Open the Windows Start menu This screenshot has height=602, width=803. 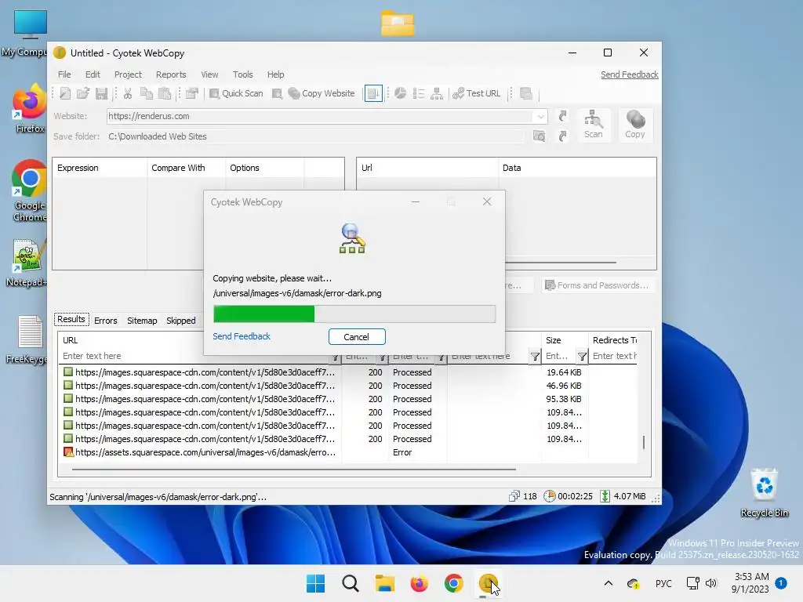(315, 583)
